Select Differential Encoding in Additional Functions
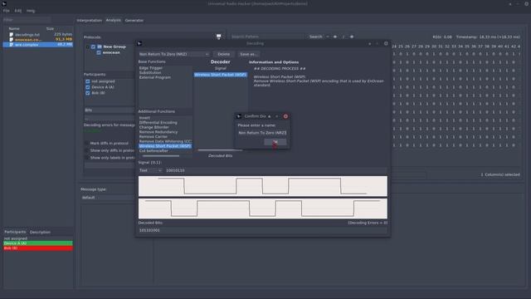The image size is (531, 299). [158, 123]
